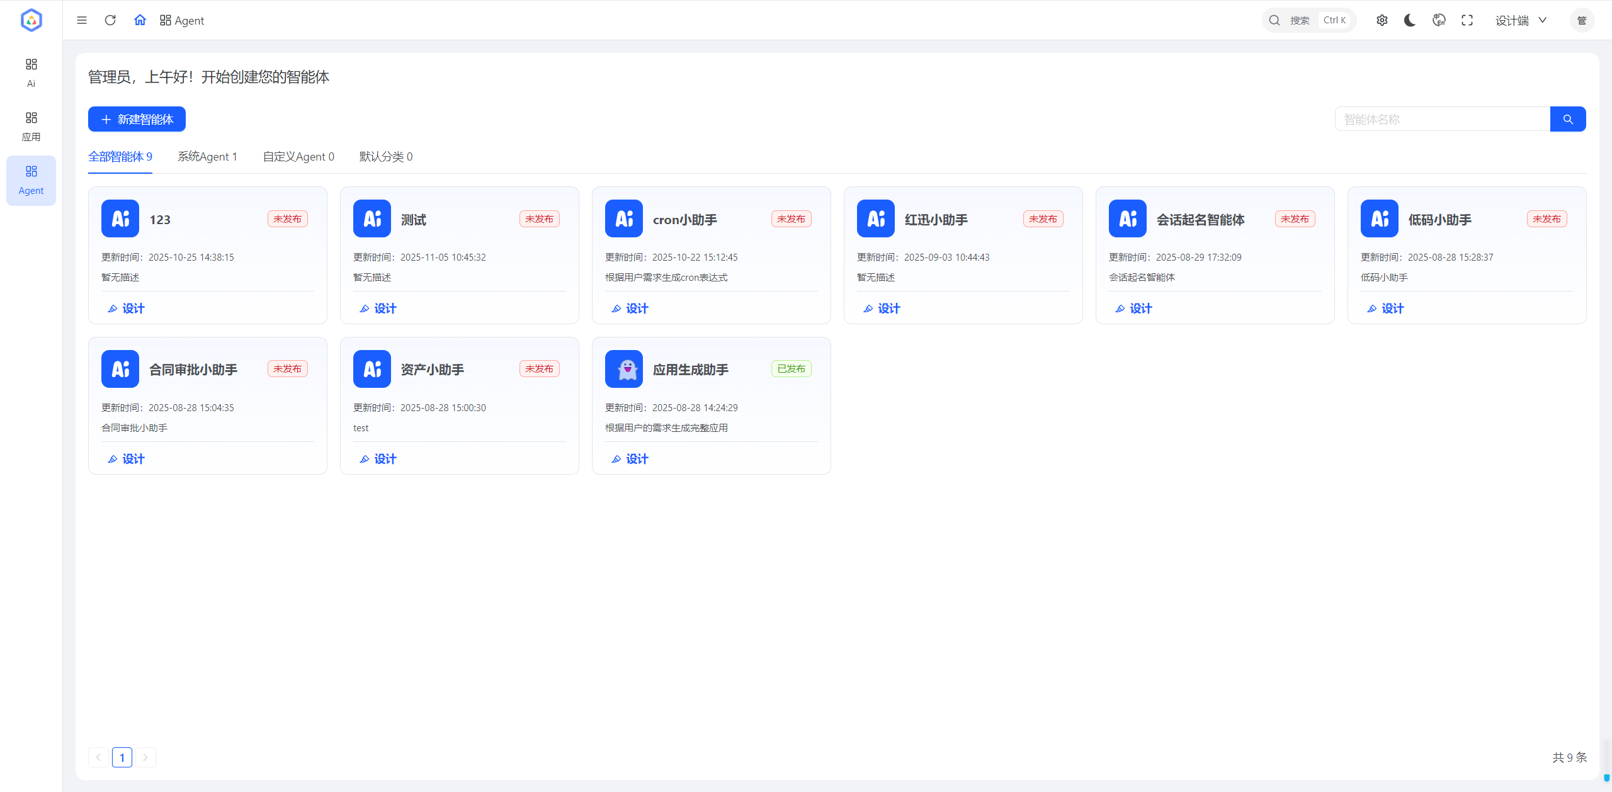
Task: Open the settings gear icon
Action: (x=1382, y=20)
